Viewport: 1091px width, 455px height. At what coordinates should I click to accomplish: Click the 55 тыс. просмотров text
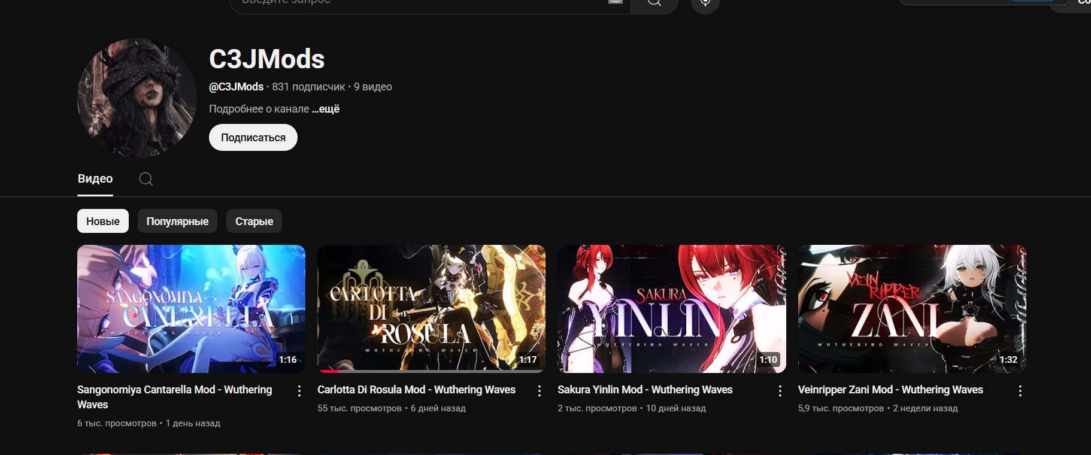point(359,408)
